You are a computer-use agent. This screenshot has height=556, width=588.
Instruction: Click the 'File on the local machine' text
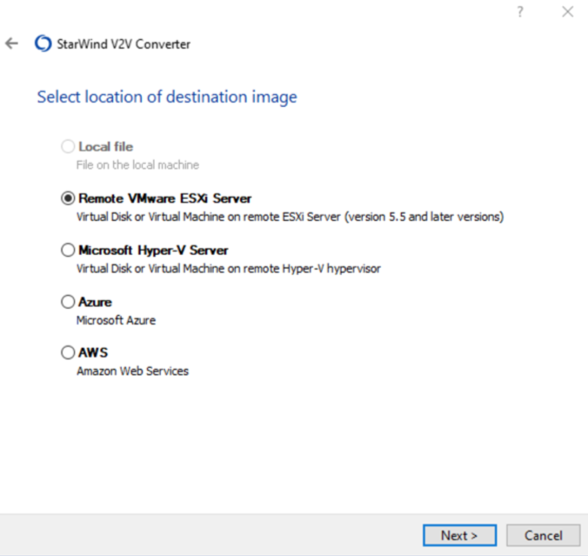(138, 165)
